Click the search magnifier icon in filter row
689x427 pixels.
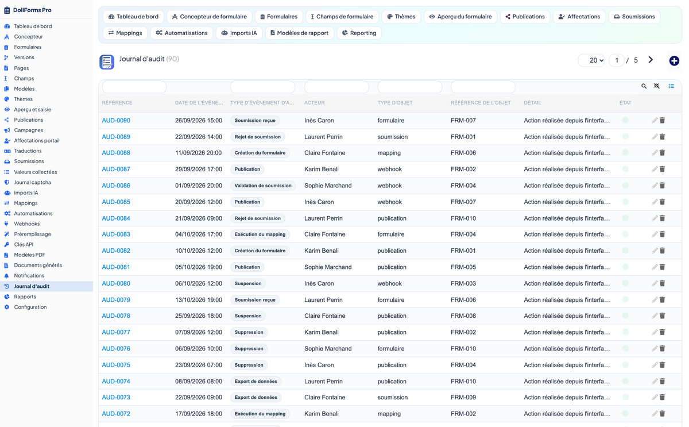[644, 86]
